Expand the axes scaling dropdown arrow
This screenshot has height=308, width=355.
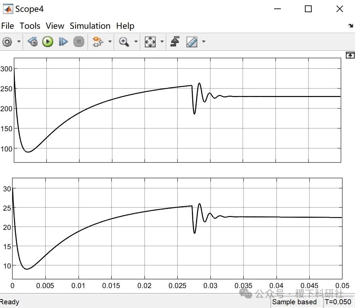(x=162, y=42)
